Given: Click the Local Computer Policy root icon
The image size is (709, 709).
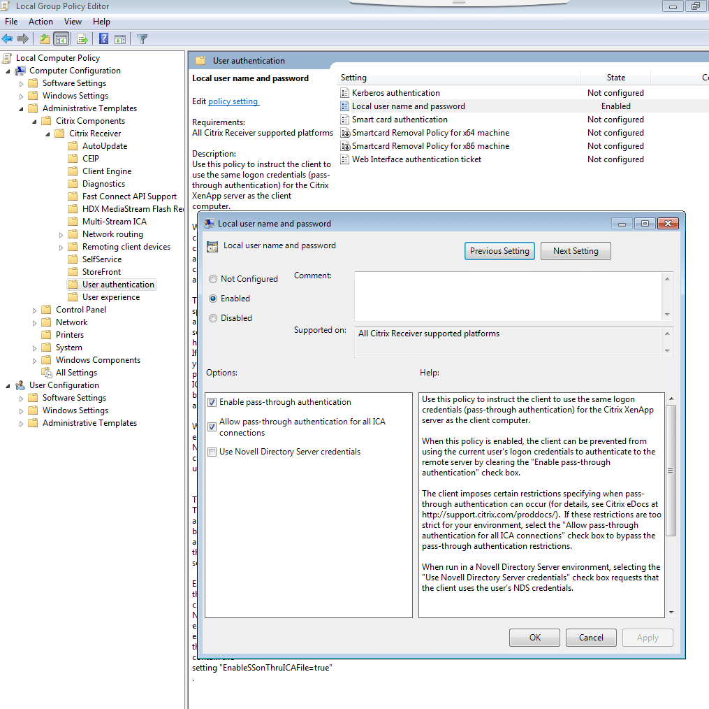Looking at the screenshot, I should pyautogui.click(x=7, y=58).
